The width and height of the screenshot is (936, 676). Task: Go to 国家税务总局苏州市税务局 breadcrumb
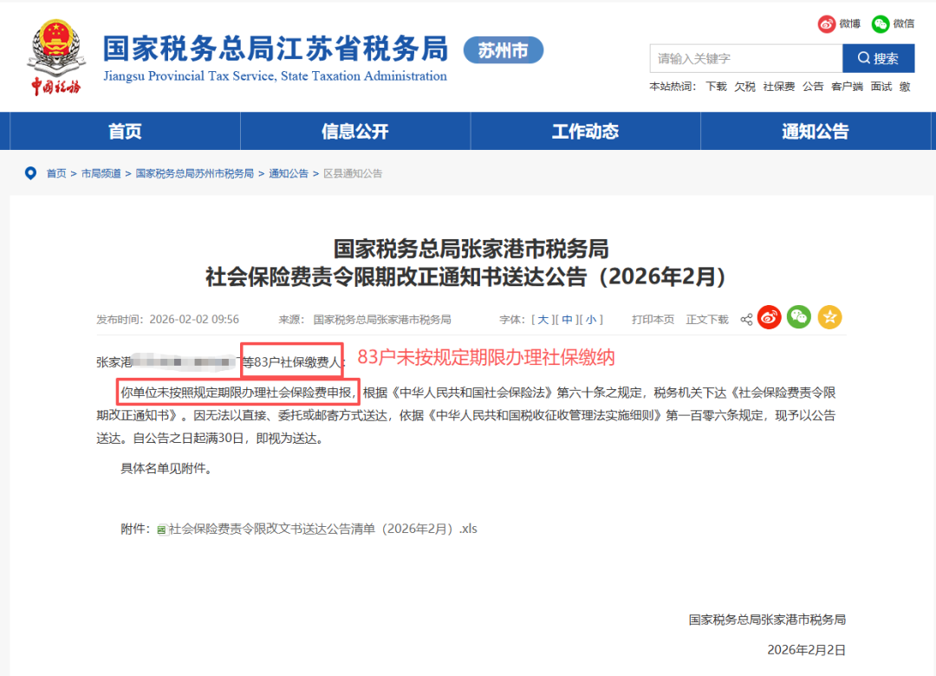pyautogui.click(x=195, y=173)
